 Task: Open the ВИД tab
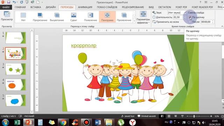pos(151,7)
